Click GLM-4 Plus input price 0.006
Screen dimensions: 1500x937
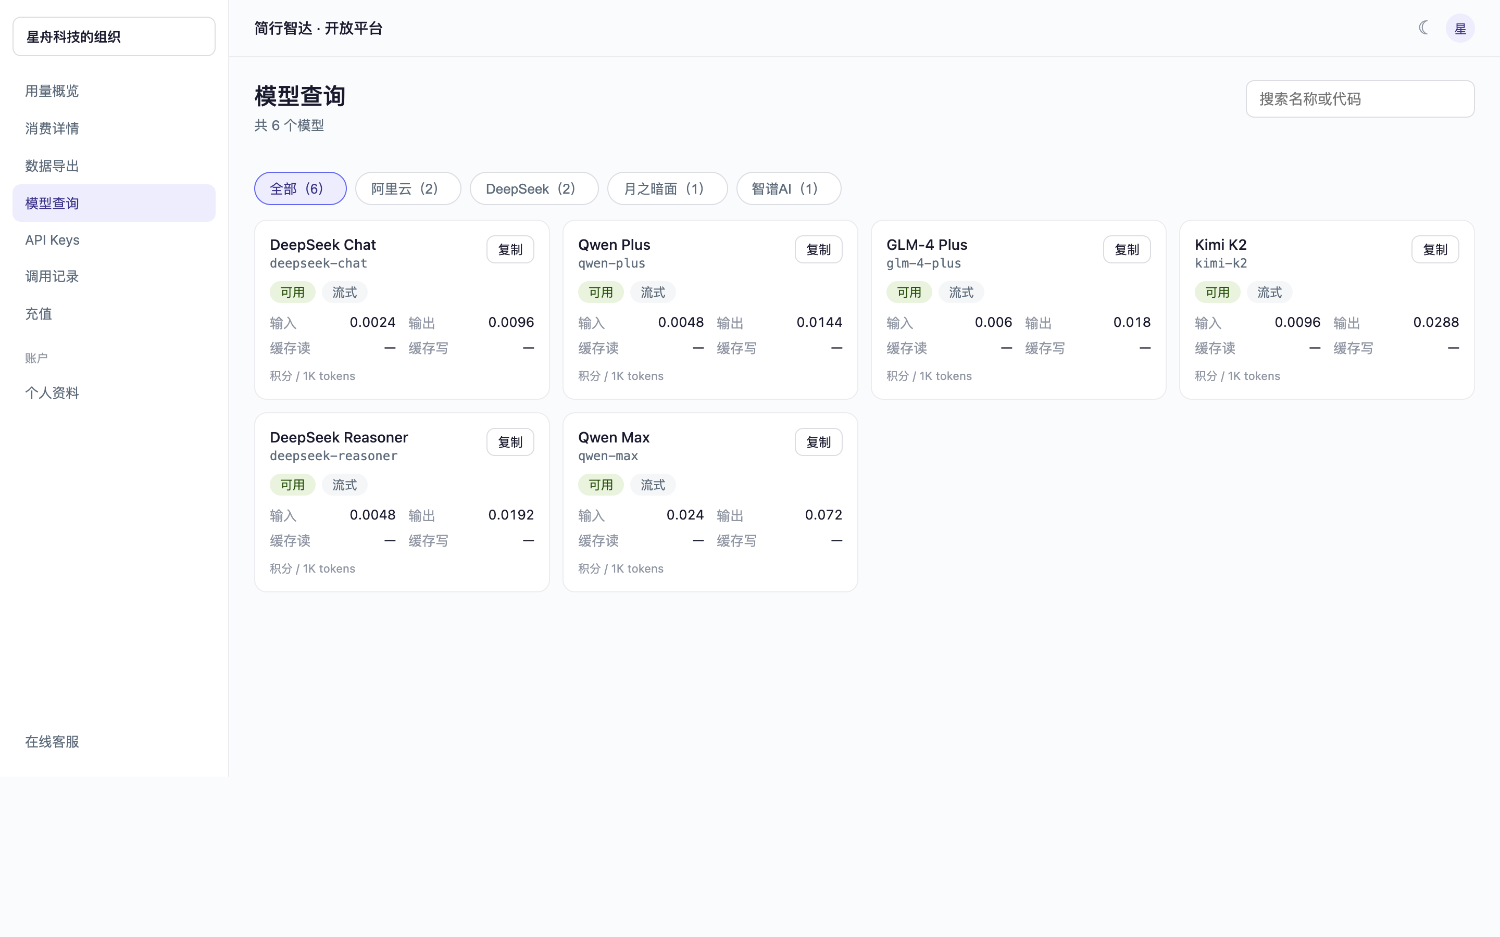pos(993,322)
